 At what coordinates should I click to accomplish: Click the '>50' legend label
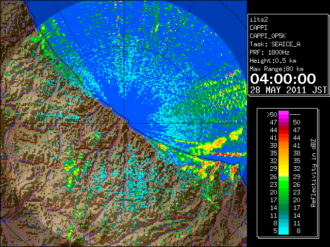click(272, 115)
